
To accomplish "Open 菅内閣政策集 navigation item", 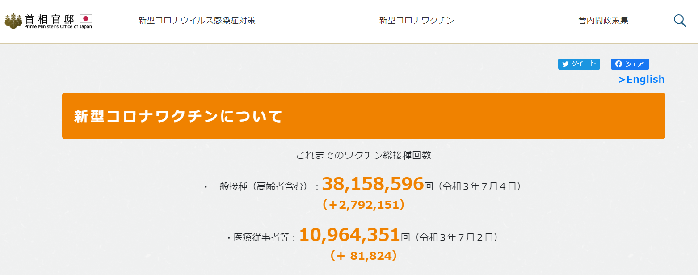I will click(603, 20).
